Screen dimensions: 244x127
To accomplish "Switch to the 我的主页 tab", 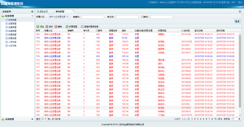I will [42, 12].
